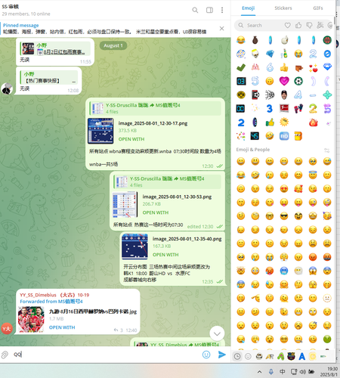
Task: Click OPEN WITH for image_2025-08-01_12-30-53.png
Action: click(x=156, y=212)
